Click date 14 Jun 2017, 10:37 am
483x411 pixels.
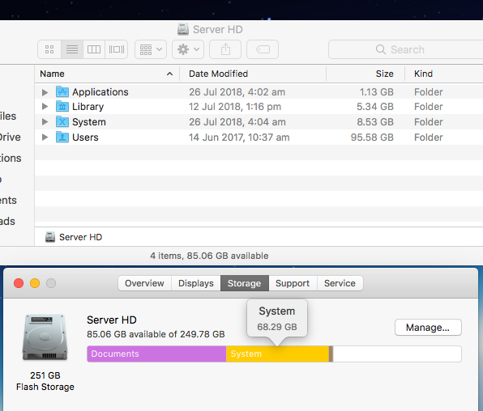(x=239, y=138)
